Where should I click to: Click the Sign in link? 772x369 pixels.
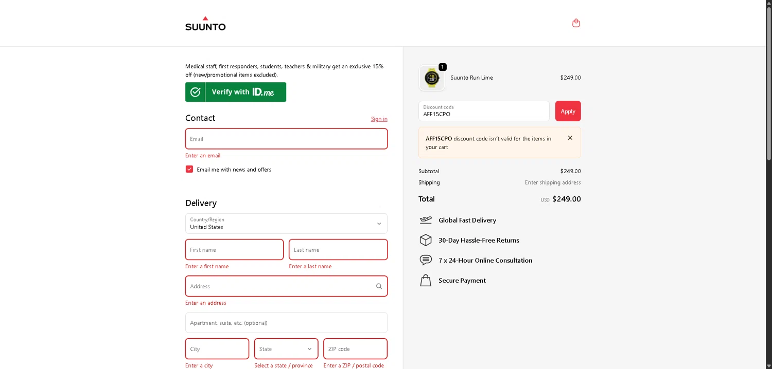pos(379,119)
